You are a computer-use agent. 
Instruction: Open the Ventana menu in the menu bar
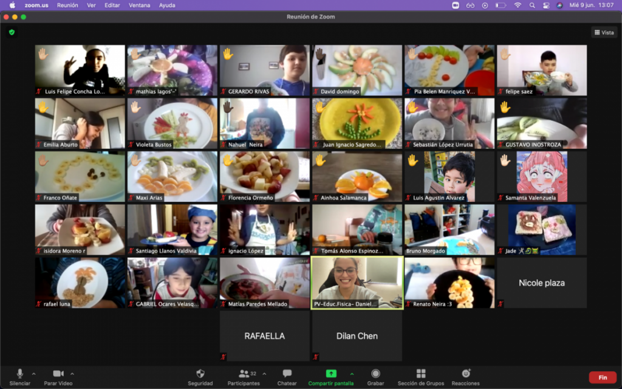(139, 5)
